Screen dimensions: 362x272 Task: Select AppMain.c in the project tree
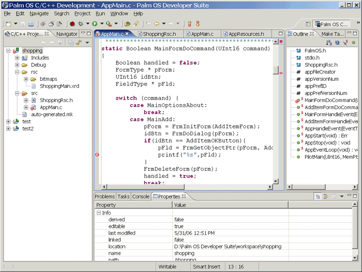[51, 108]
